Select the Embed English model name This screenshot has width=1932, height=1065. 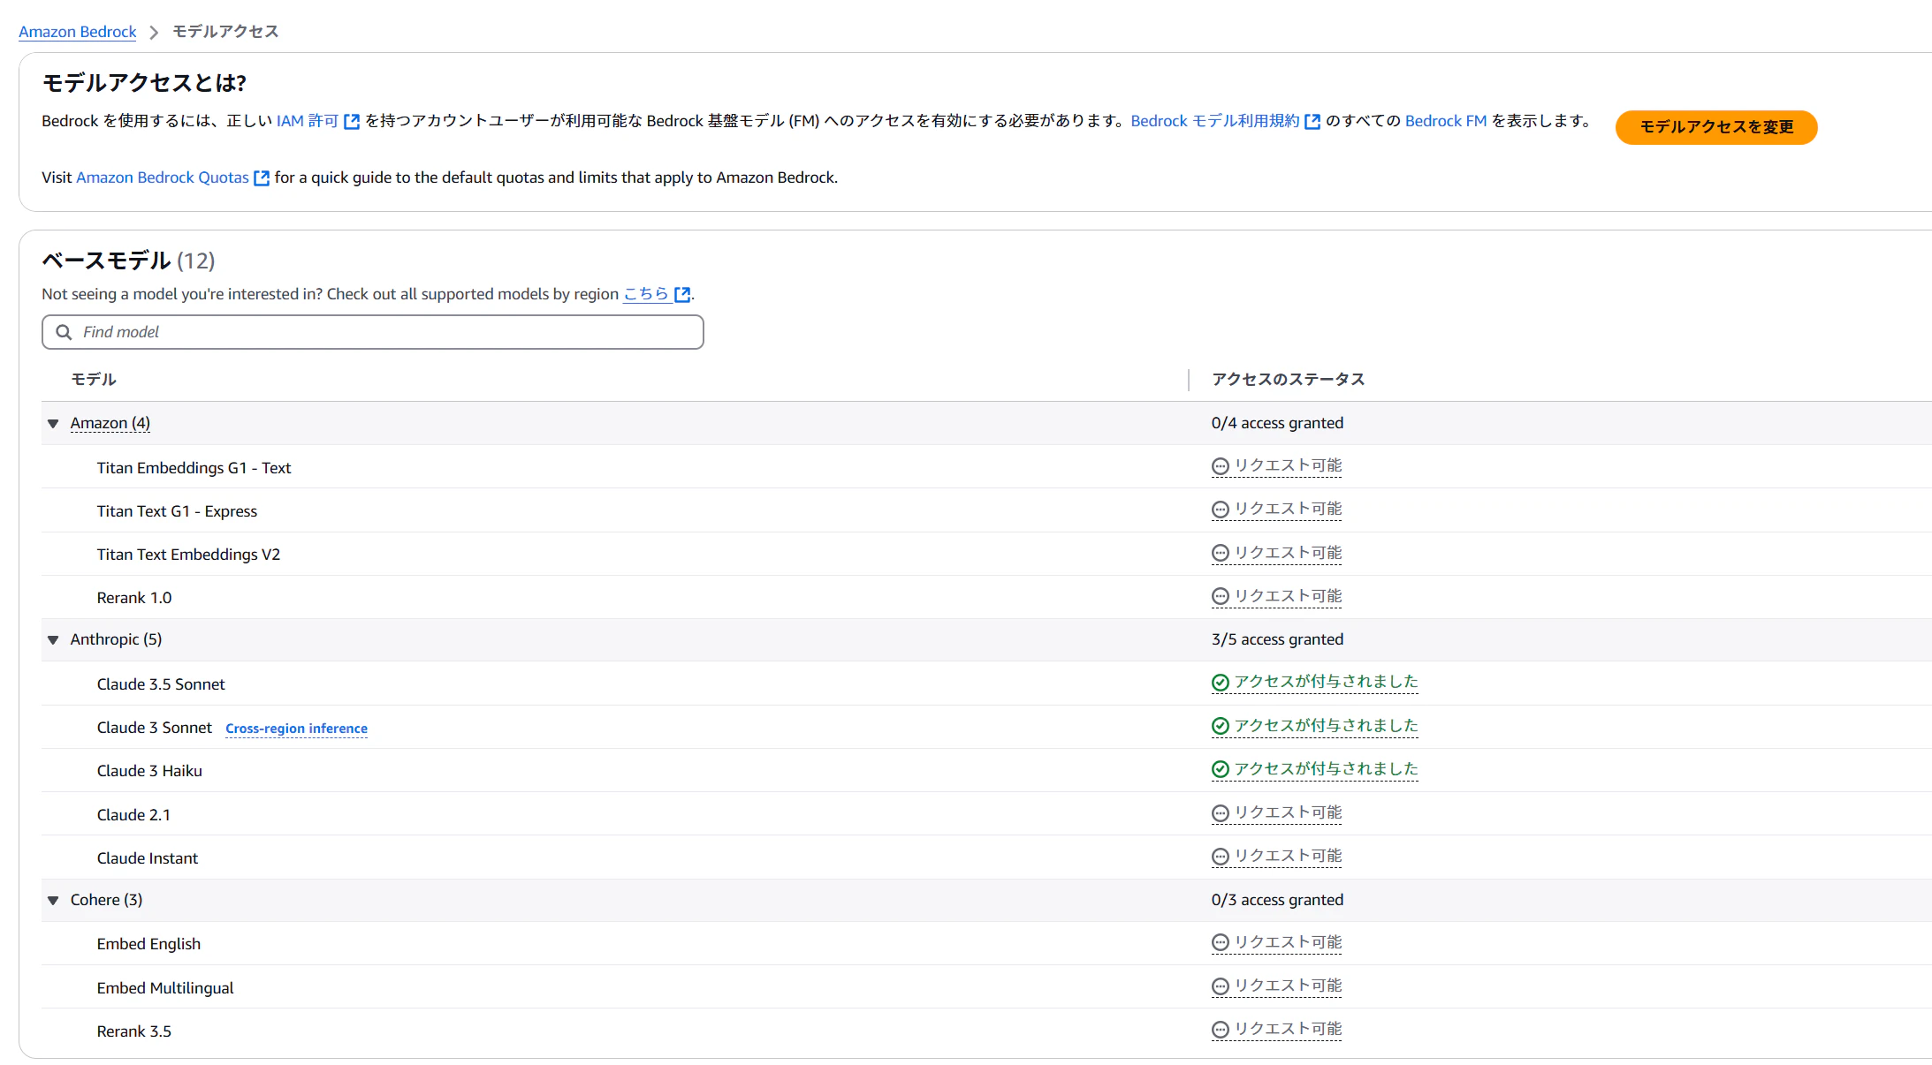(148, 944)
